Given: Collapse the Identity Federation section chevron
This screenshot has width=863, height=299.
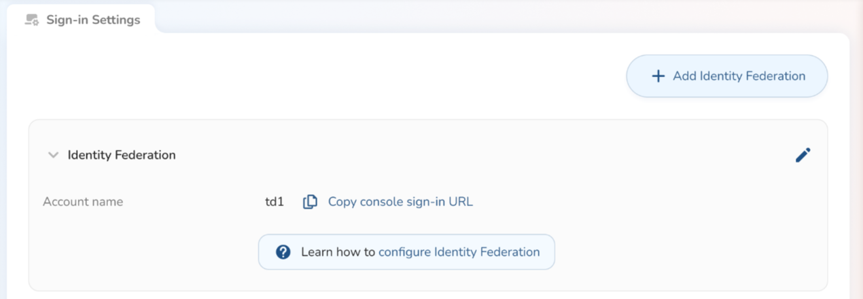Looking at the screenshot, I should pos(54,156).
